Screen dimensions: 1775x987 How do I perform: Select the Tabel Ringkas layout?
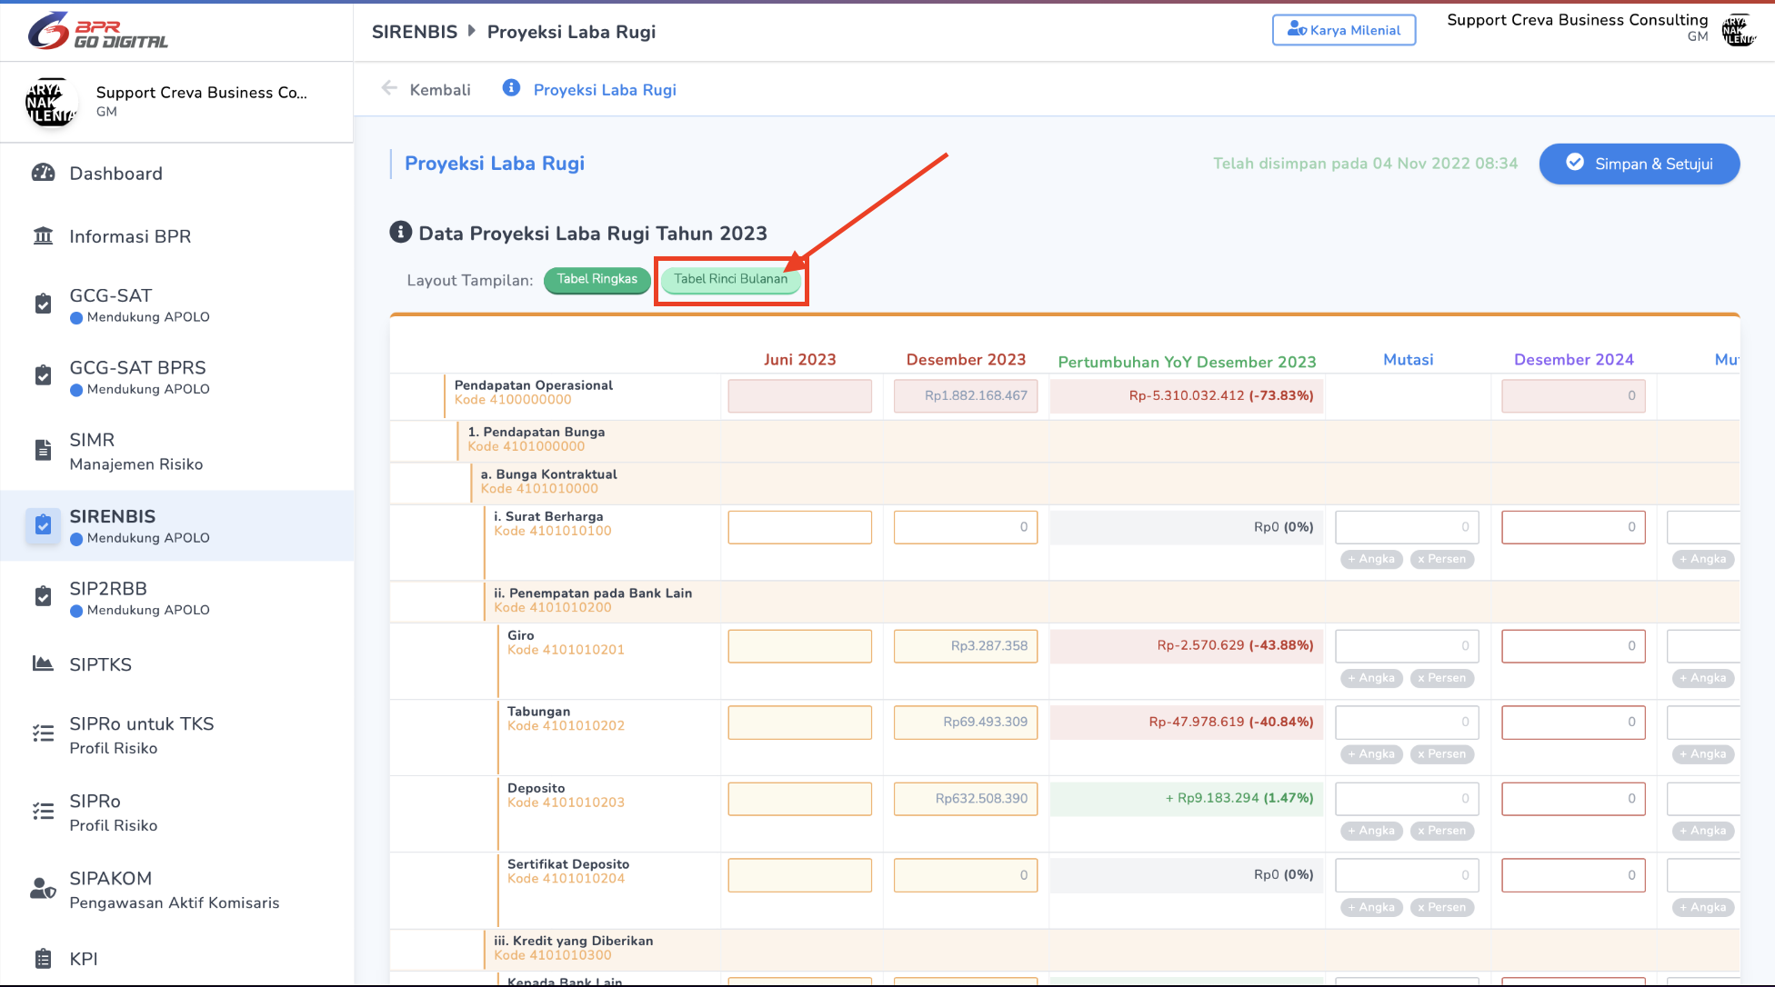click(x=597, y=279)
